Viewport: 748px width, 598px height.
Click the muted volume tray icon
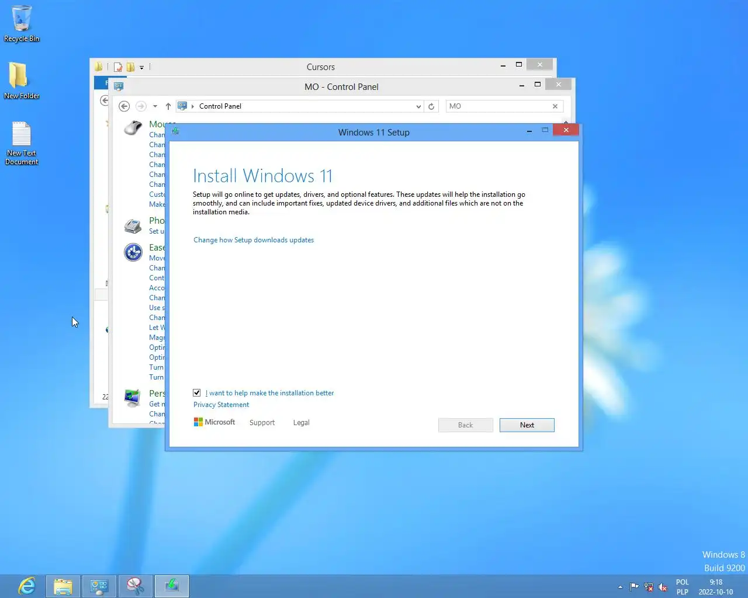pos(663,587)
